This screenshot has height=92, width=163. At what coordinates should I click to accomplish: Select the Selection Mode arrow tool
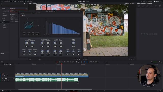click(x=57, y=62)
